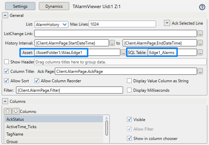The height and width of the screenshot is (145, 209).
Task: Move selected column down with arrow
Action: point(16,111)
